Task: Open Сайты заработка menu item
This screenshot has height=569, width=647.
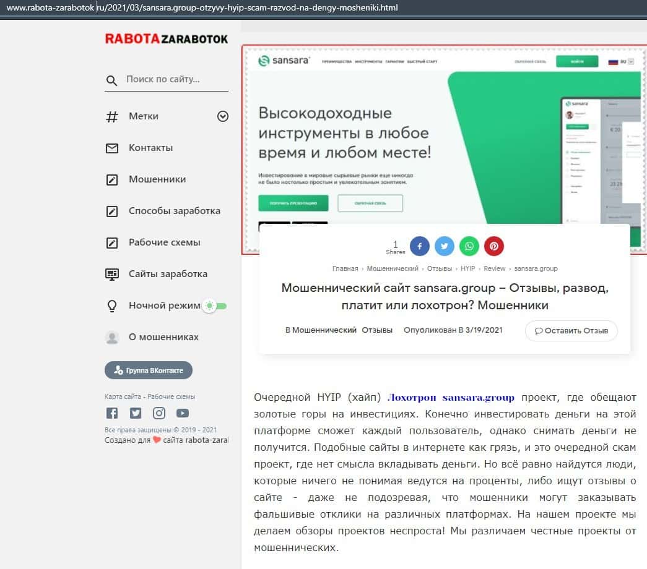Action: click(168, 274)
